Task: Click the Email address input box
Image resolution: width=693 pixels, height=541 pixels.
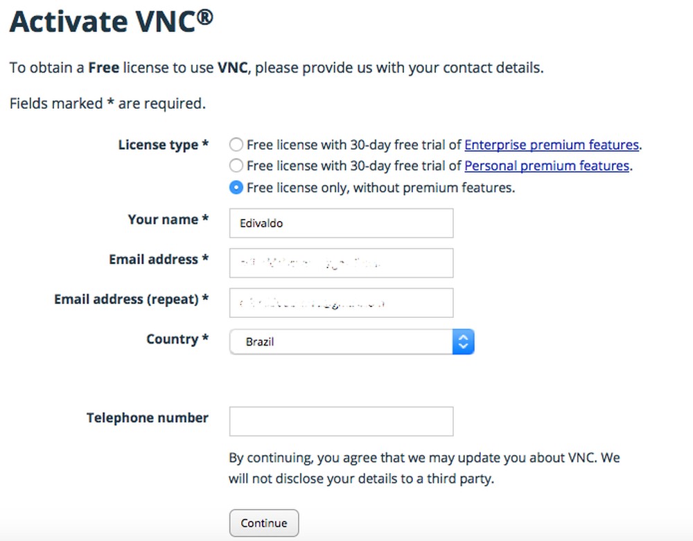Action: [x=341, y=263]
